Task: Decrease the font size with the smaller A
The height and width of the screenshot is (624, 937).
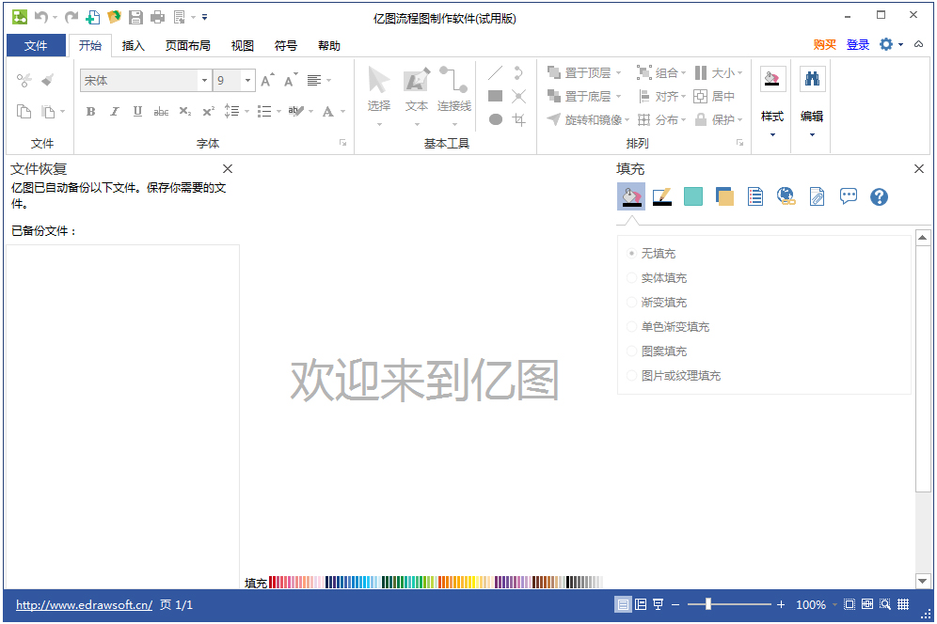Action: pos(291,80)
